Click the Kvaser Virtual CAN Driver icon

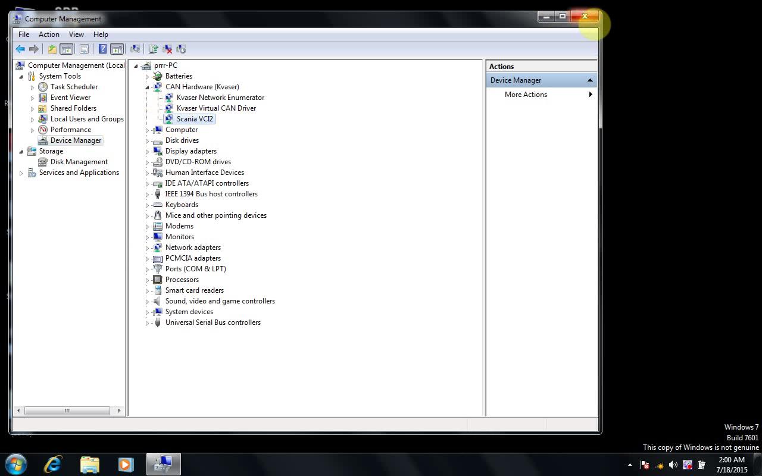pos(169,108)
